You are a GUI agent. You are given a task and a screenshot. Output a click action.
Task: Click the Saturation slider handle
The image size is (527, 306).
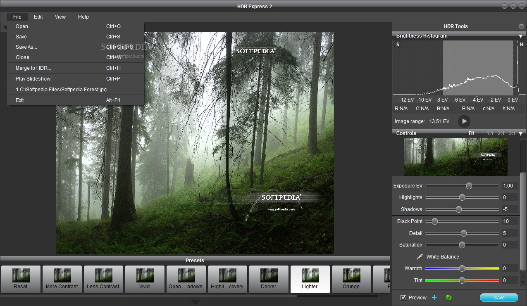[x=462, y=245]
